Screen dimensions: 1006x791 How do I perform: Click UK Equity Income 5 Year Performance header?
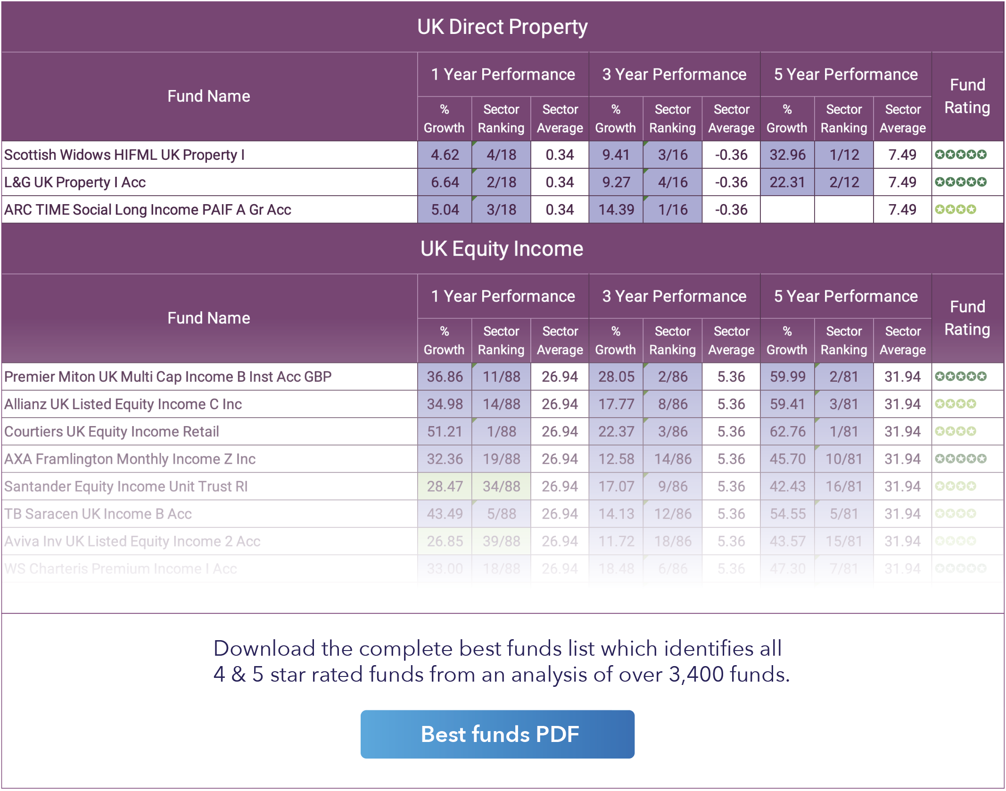[x=846, y=296]
